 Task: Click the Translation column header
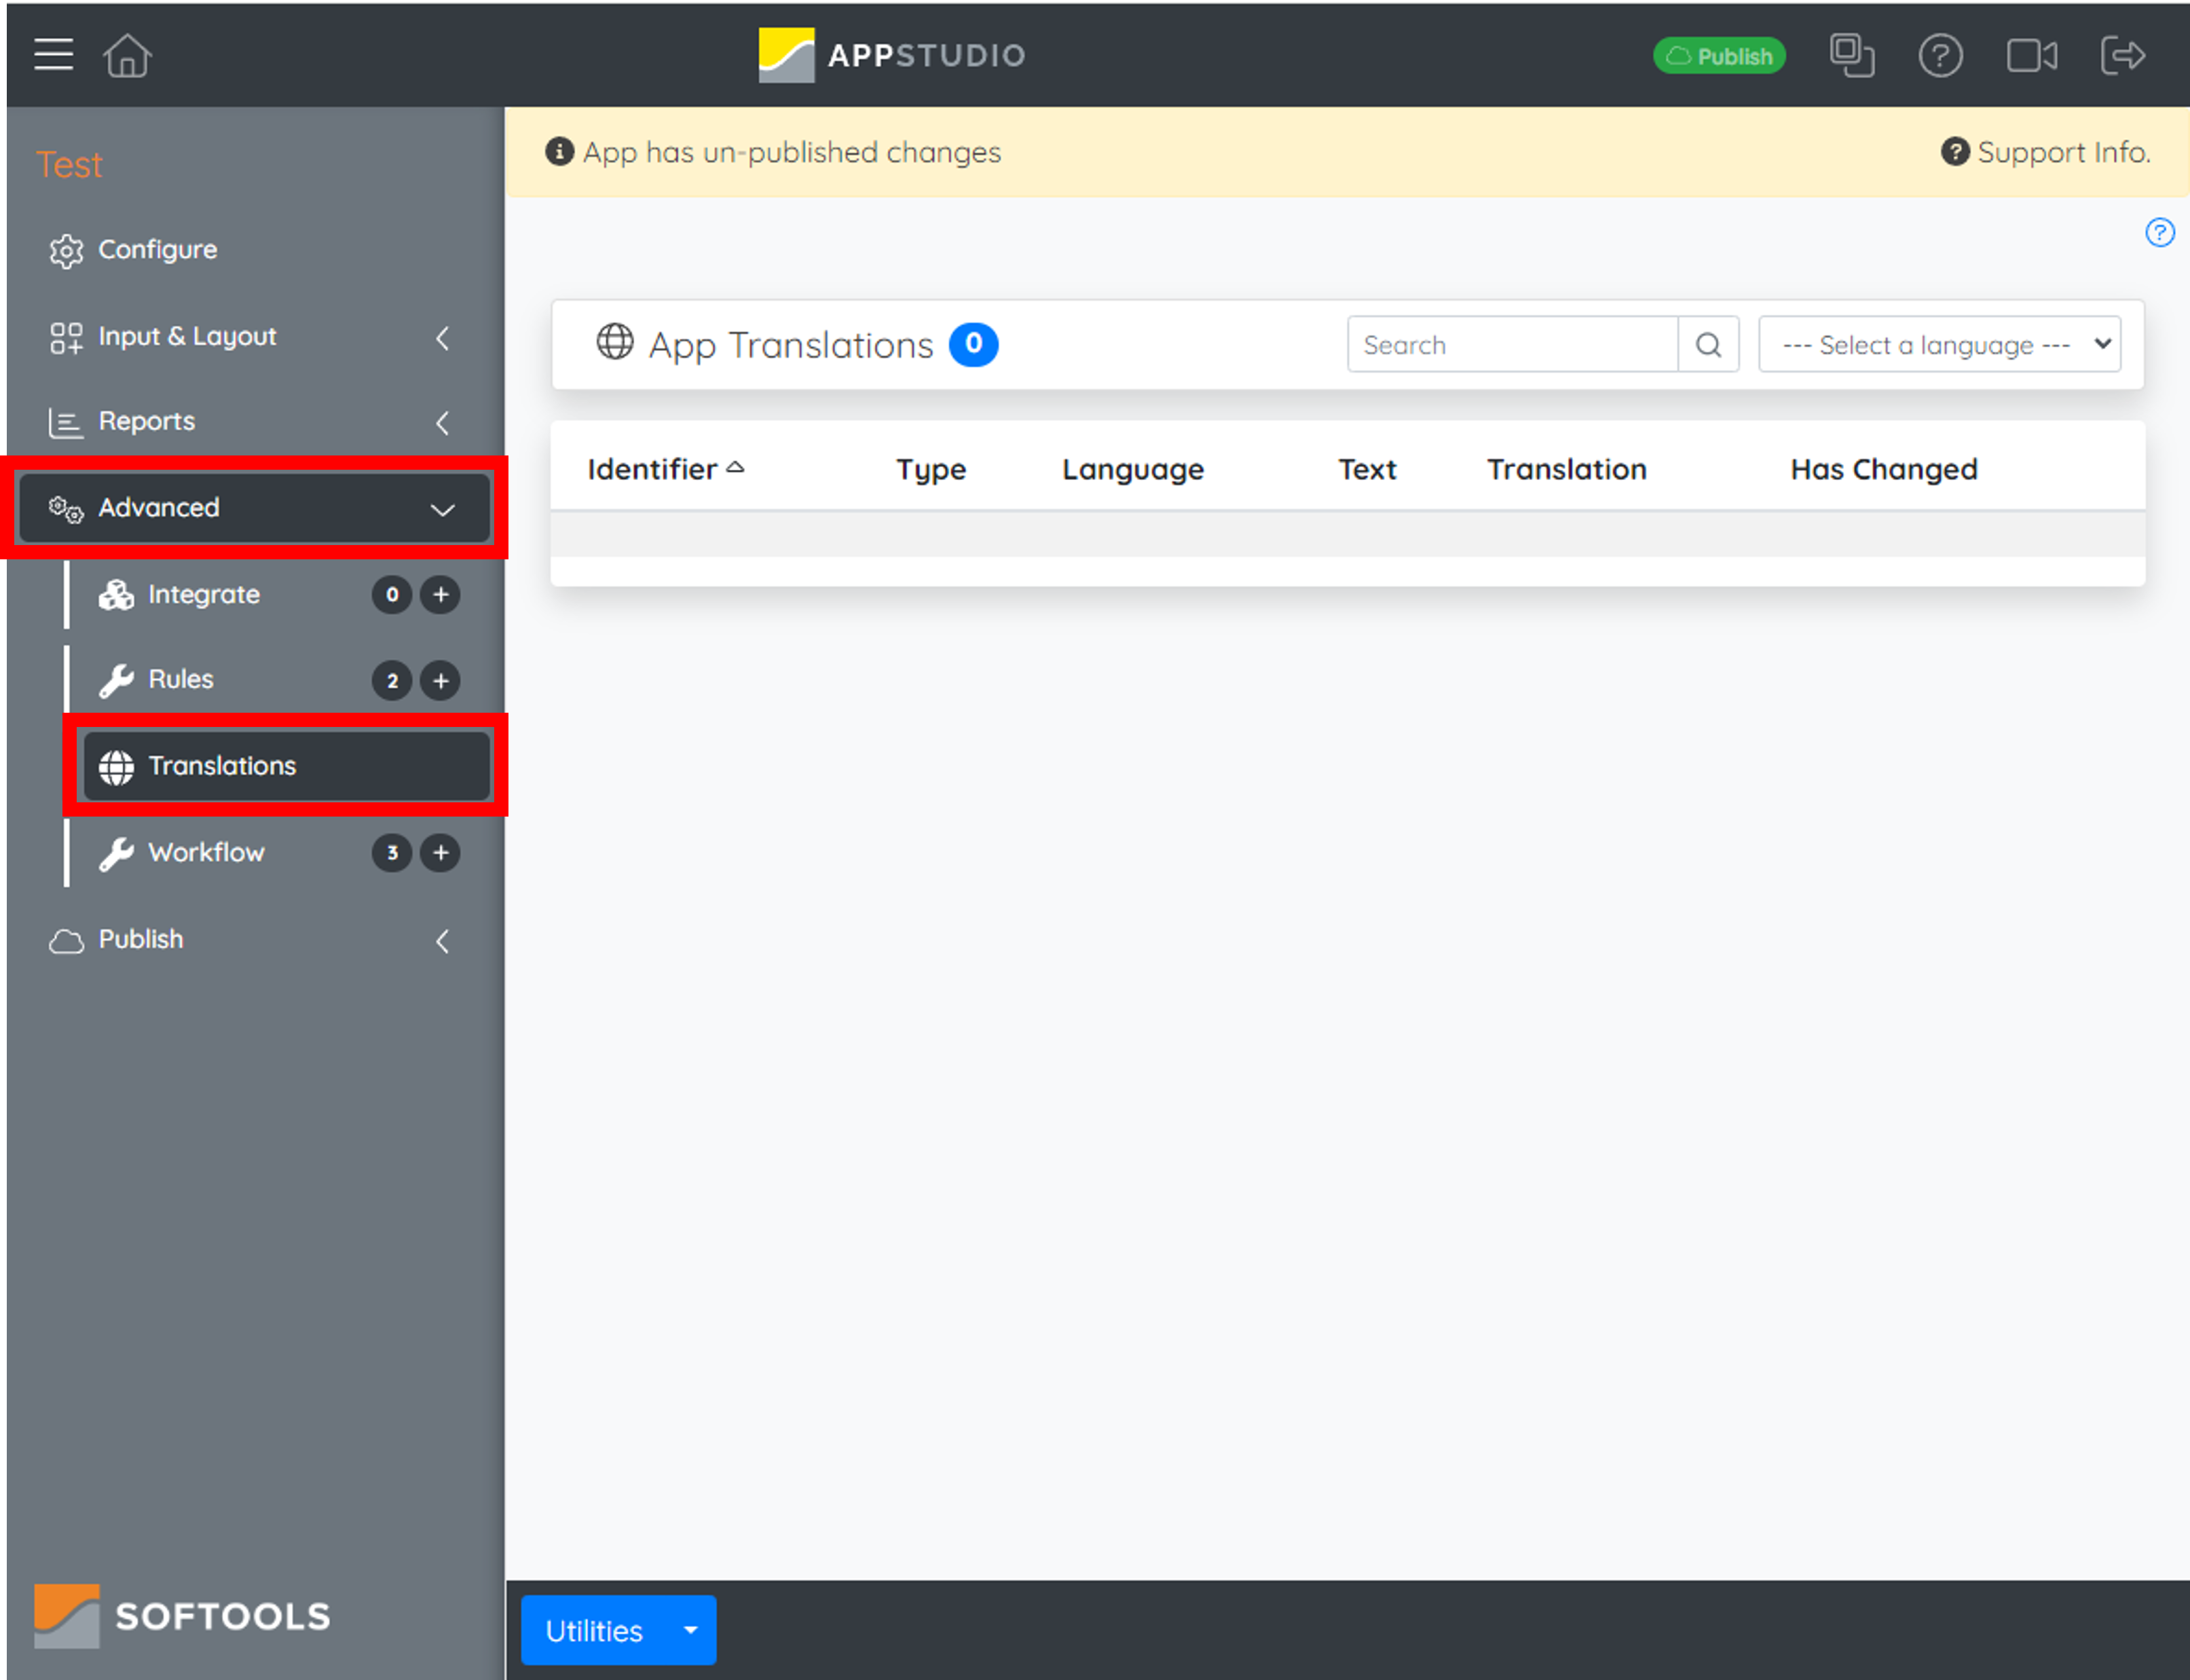click(1566, 469)
